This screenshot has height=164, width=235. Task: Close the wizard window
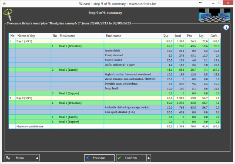[x=228, y=3]
